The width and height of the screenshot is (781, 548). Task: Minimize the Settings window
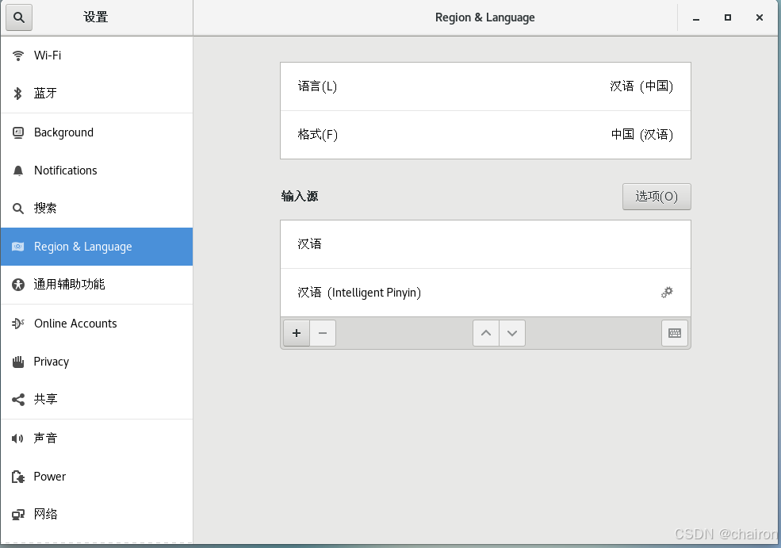point(696,18)
